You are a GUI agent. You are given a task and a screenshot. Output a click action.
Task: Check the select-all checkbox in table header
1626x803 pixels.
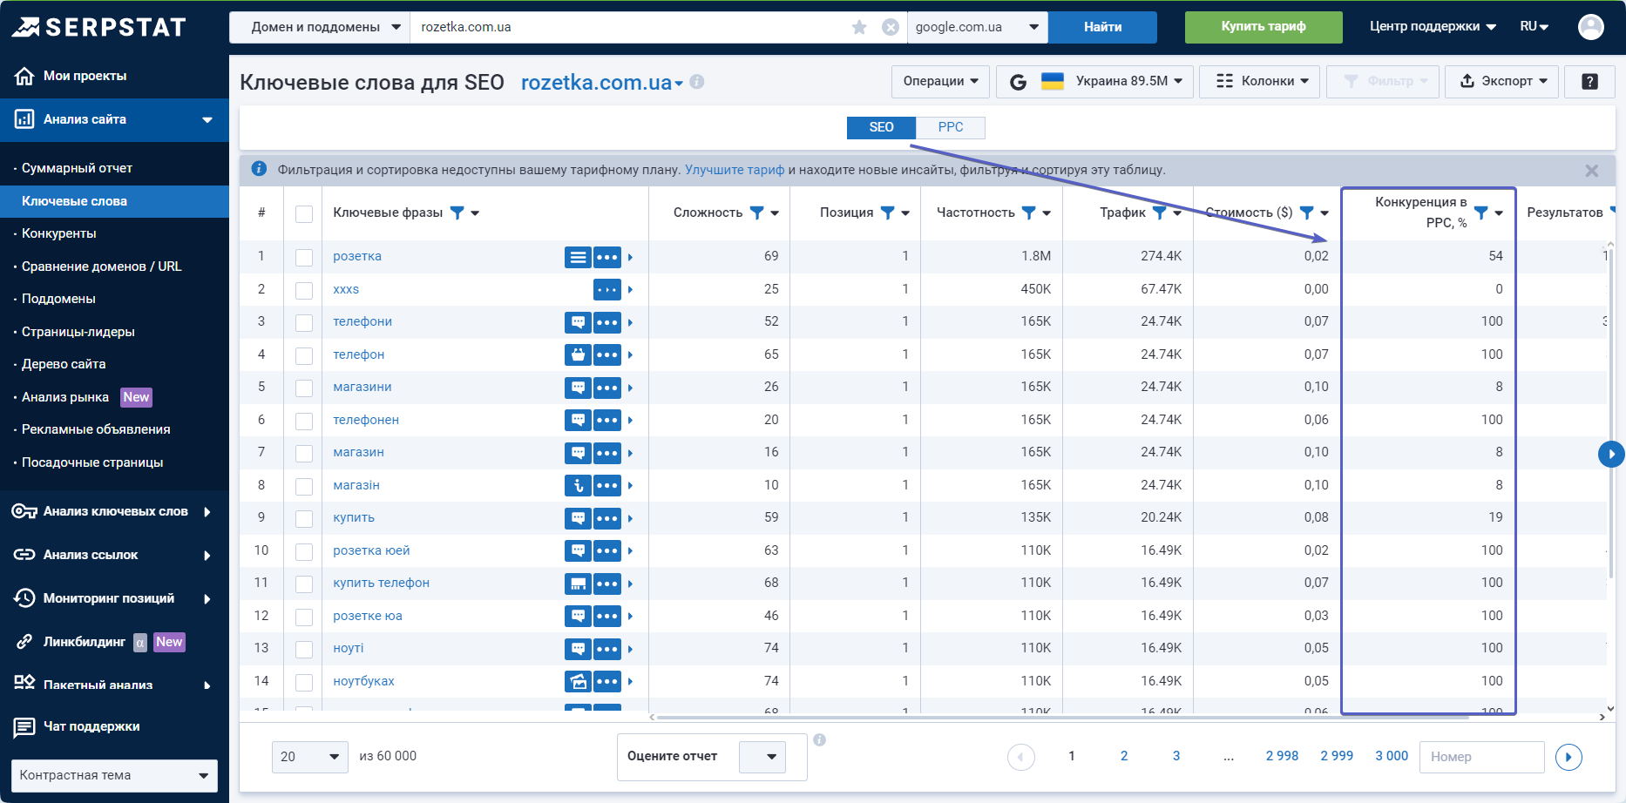coord(304,213)
